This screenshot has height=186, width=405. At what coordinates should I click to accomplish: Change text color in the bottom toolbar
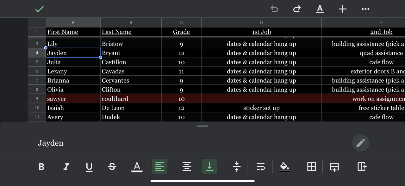click(x=137, y=167)
